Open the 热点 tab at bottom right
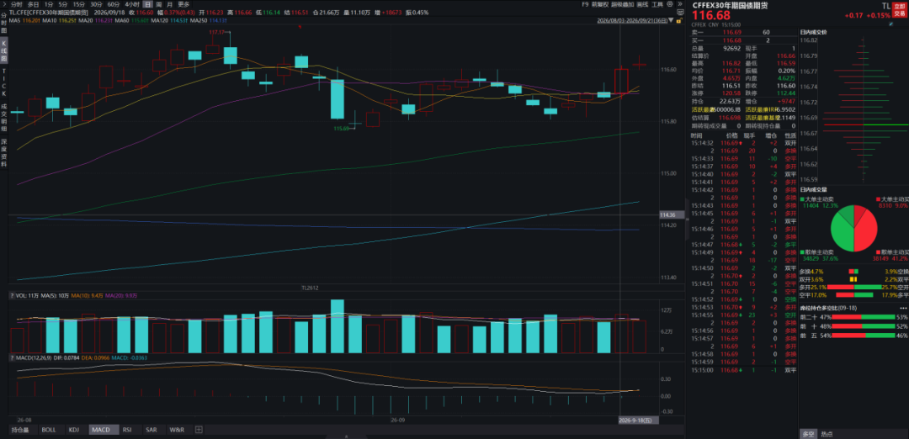909x439 pixels. pos(827,434)
